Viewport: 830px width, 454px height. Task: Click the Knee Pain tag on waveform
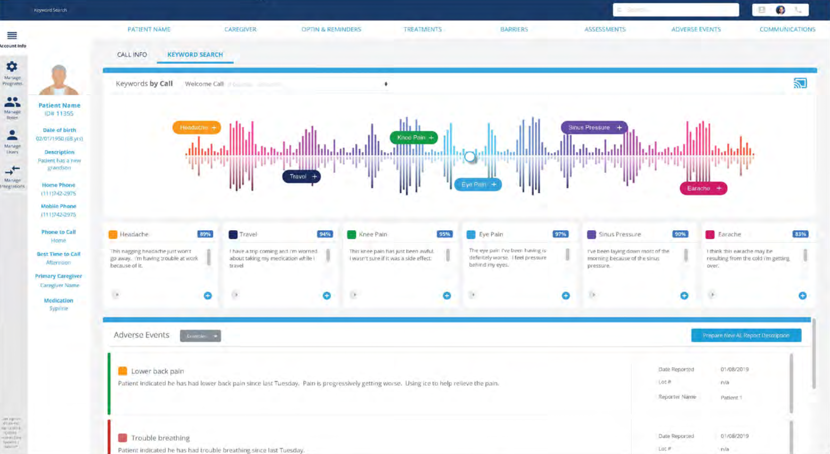click(x=414, y=137)
